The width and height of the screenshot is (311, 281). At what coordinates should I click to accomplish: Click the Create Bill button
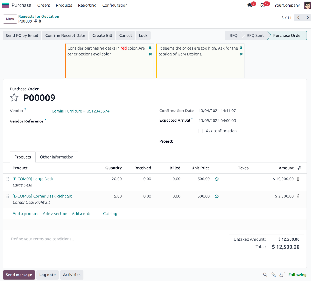click(x=102, y=36)
